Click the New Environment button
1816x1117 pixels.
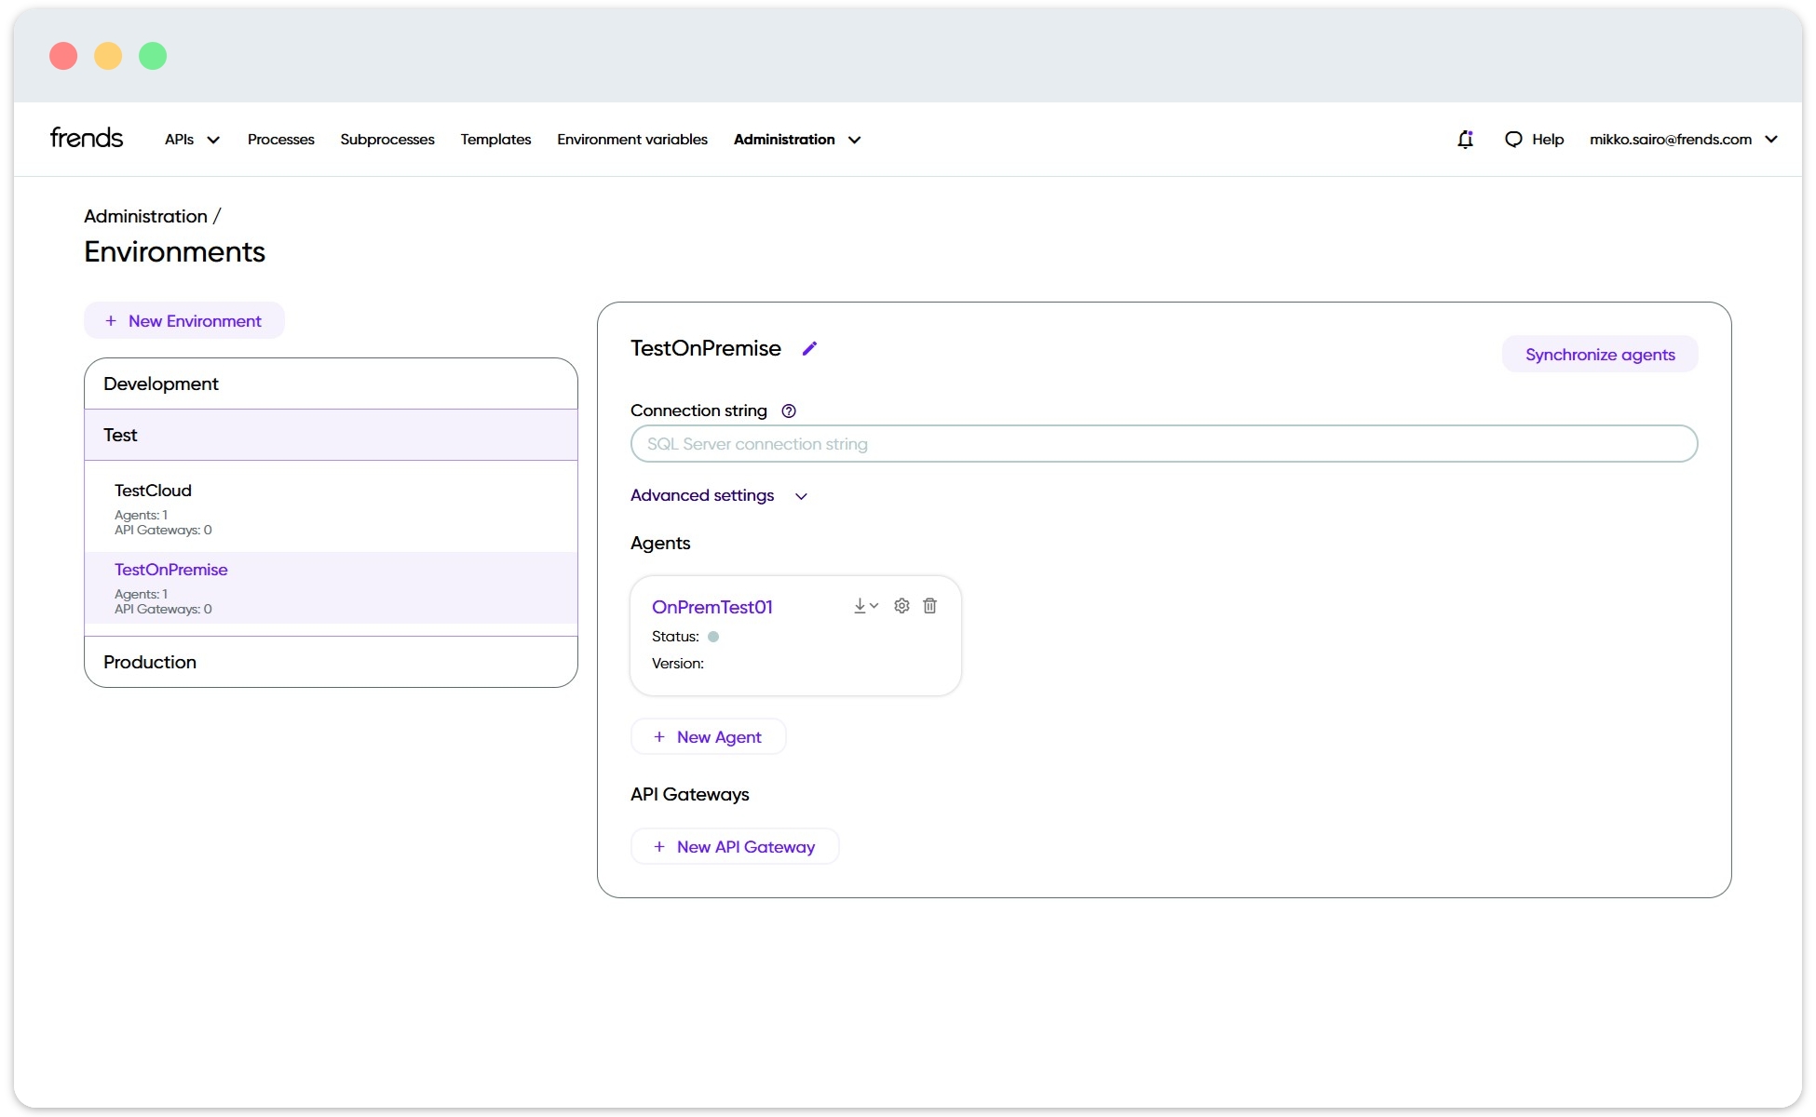click(184, 321)
